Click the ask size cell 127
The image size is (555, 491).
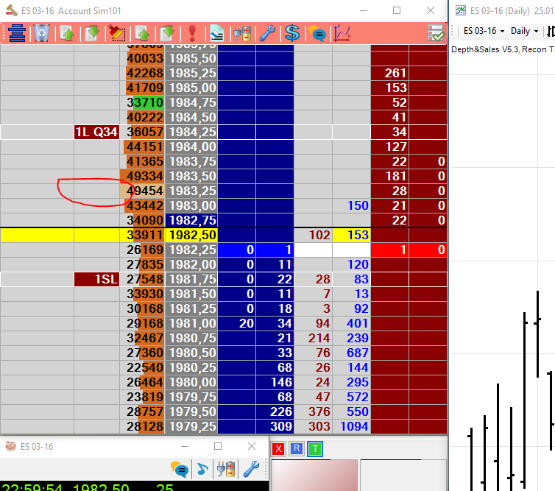389,147
